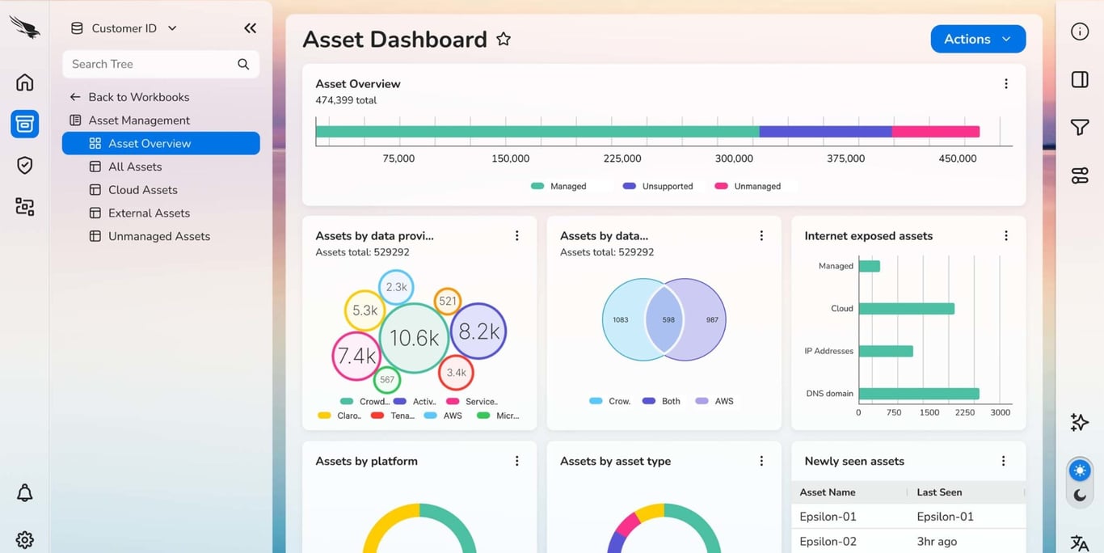Viewport: 1104px width, 553px height.
Task: Switch to dark mode with the moon toggle
Action: pos(1081,494)
